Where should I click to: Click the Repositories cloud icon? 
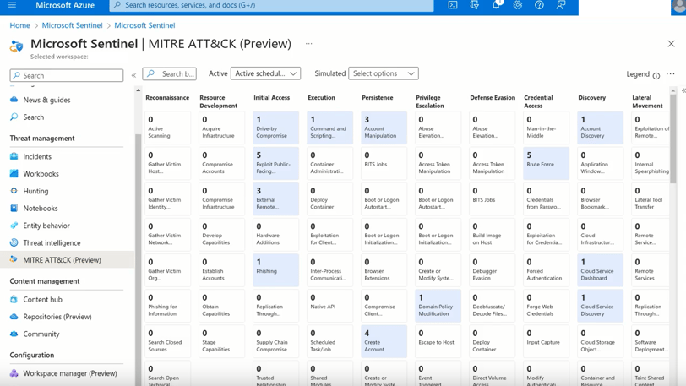[14, 317]
